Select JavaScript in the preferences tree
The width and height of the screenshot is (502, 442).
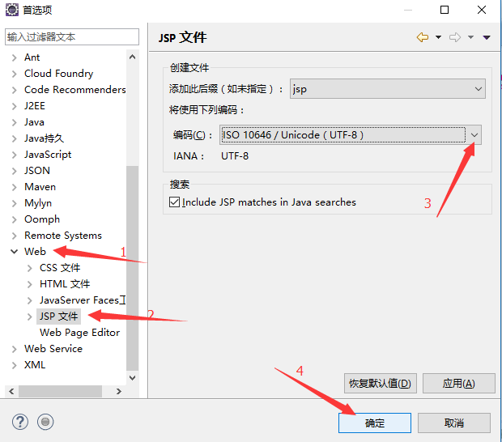48,155
